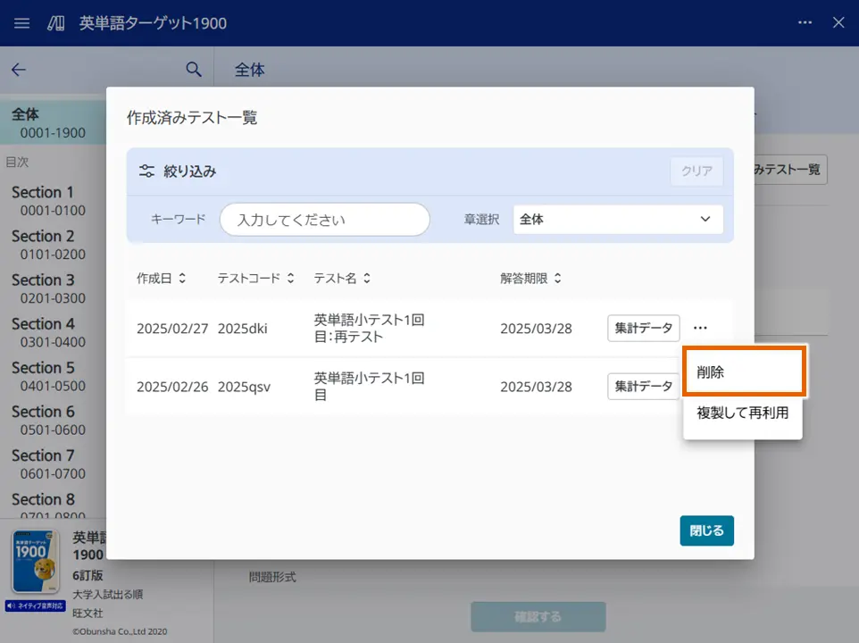Click the search magnifier icon
The width and height of the screenshot is (859, 643).
tap(194, 69)
